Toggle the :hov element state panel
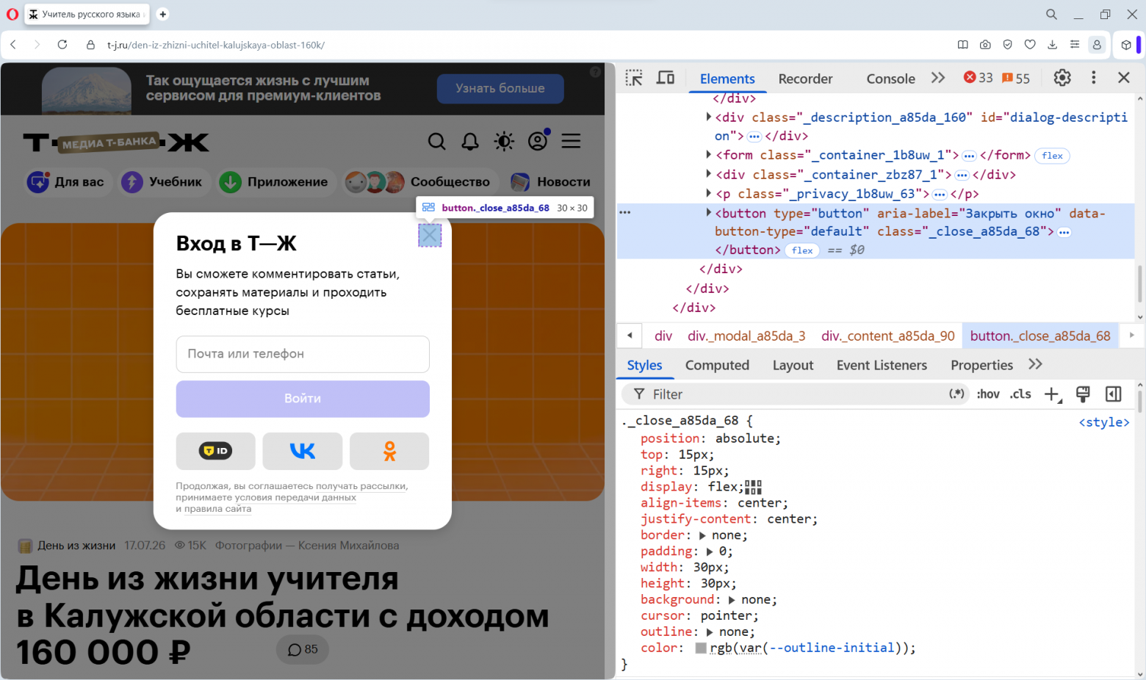 point(988,394)
